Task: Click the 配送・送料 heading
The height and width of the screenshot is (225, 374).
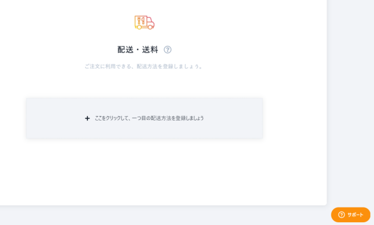Action: [x=138, y=50]
